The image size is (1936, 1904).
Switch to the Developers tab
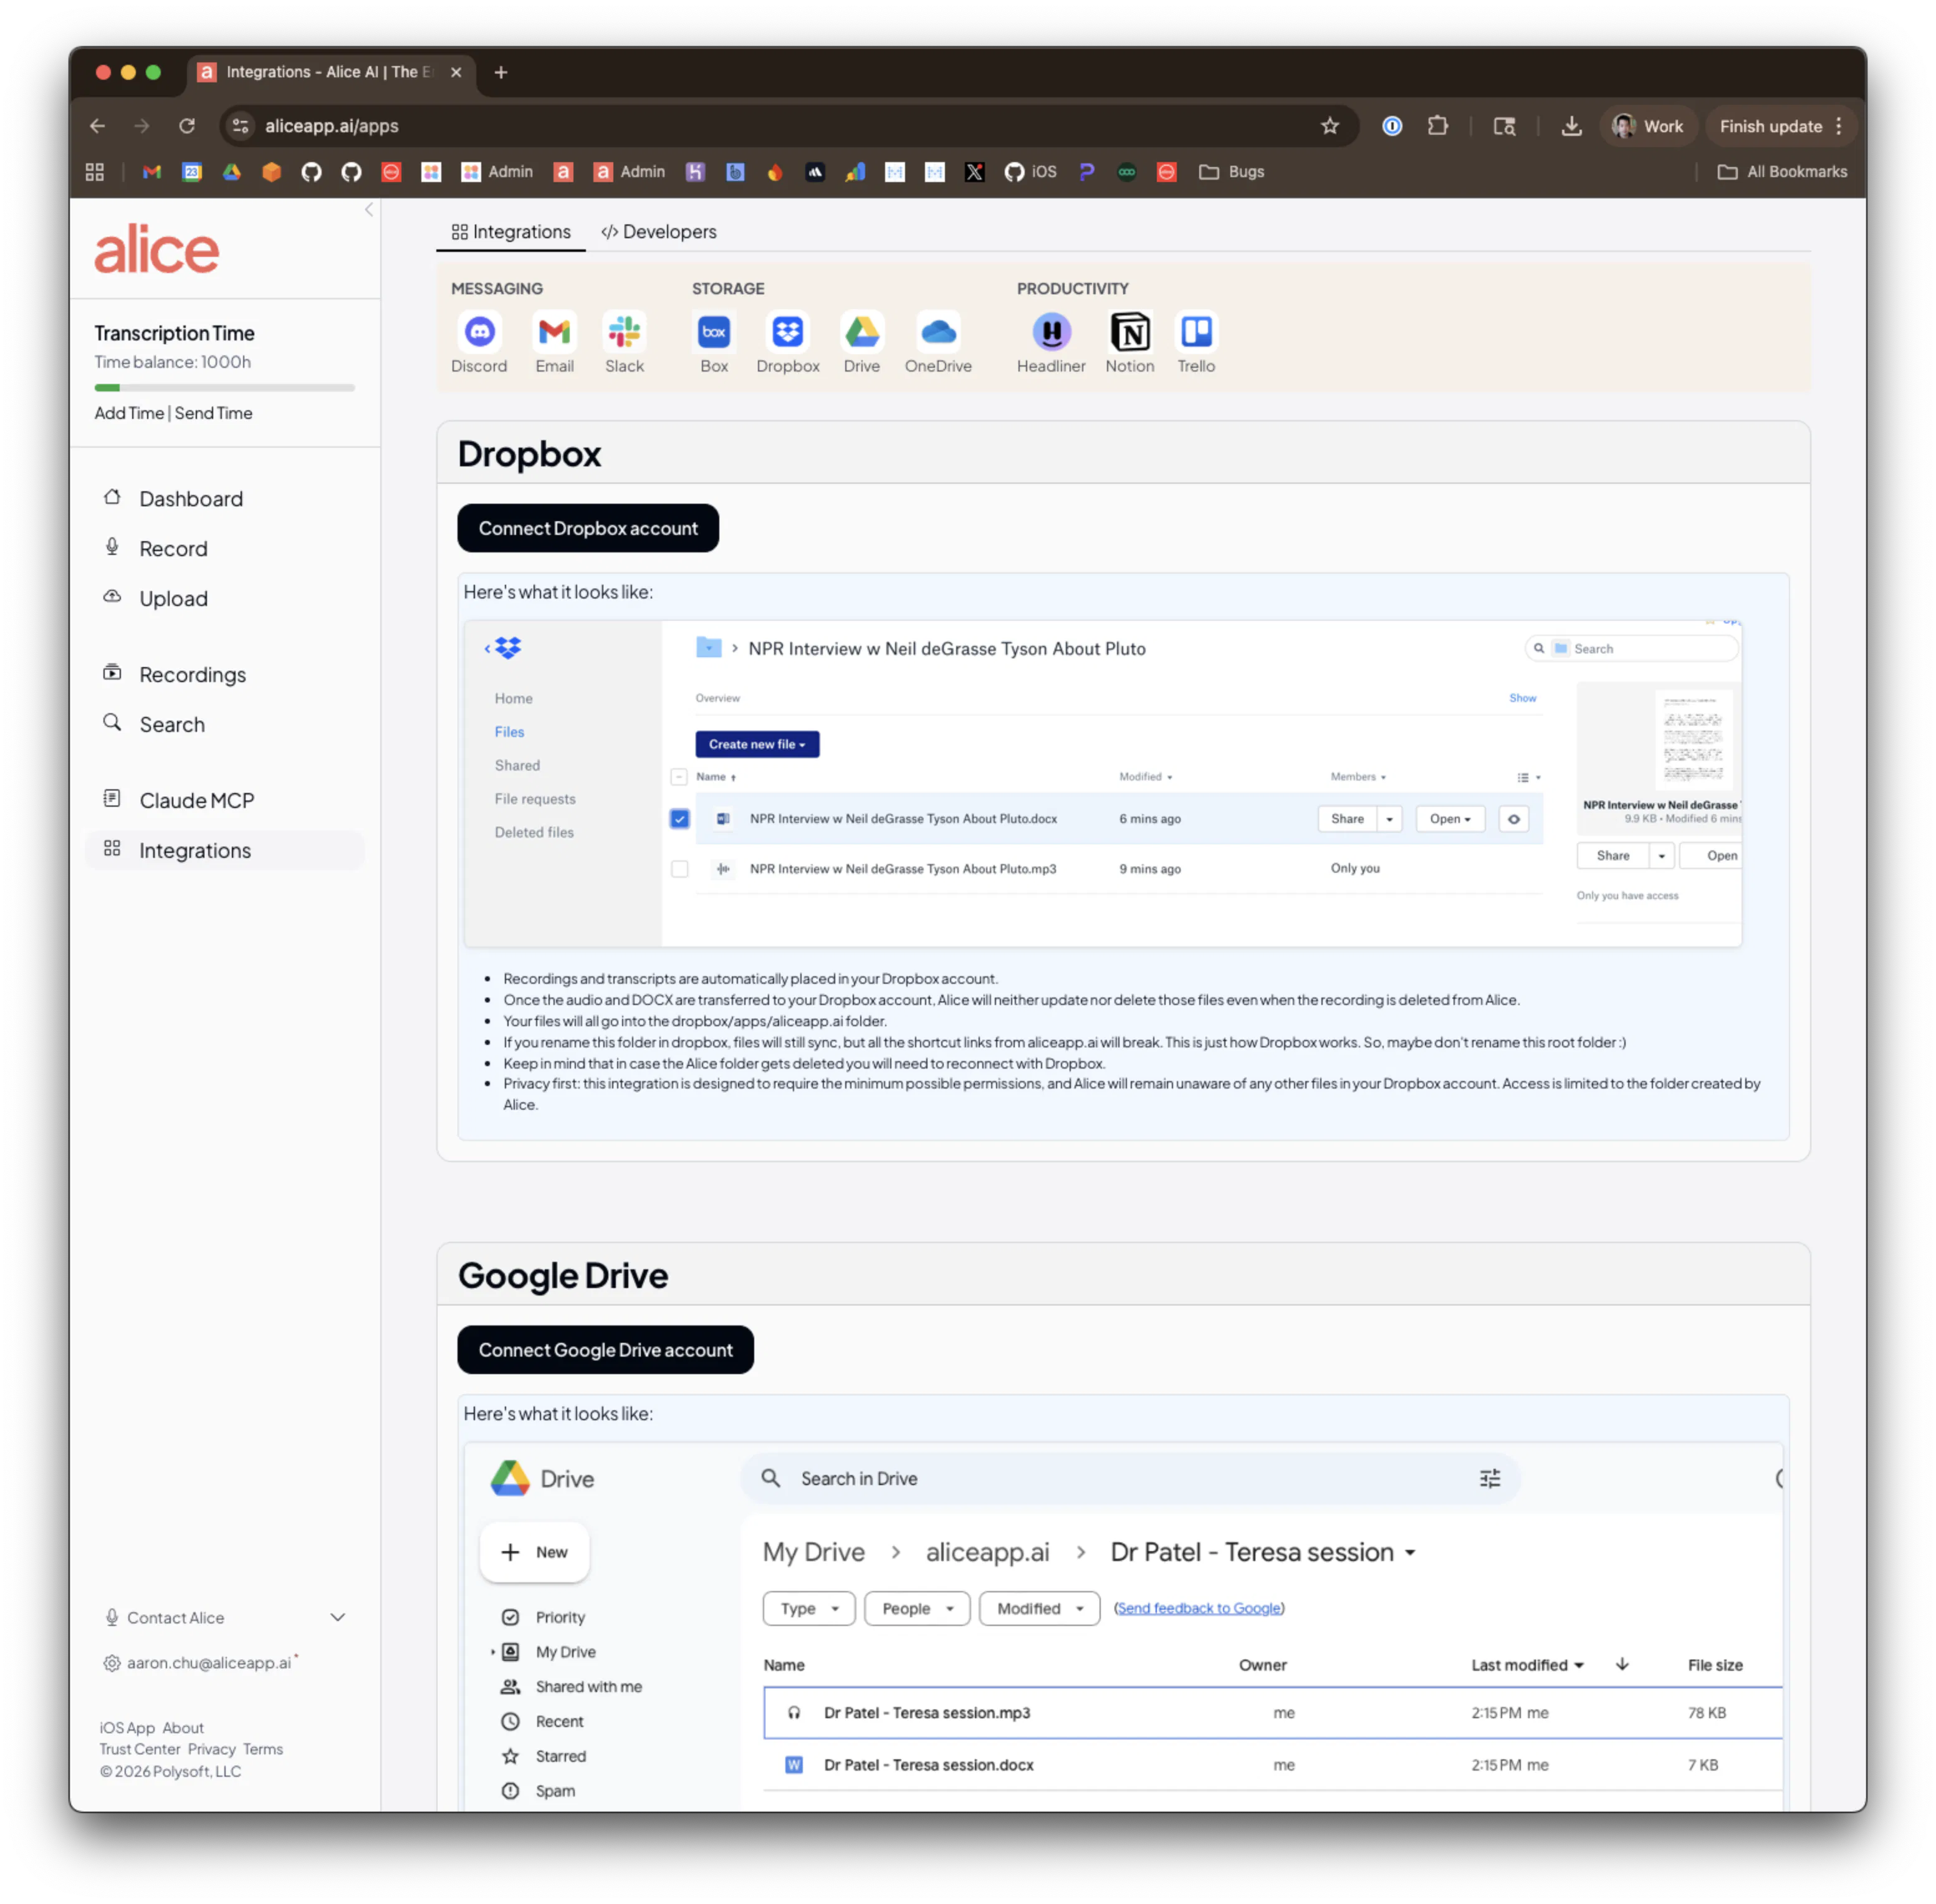[x=658, y=232]
